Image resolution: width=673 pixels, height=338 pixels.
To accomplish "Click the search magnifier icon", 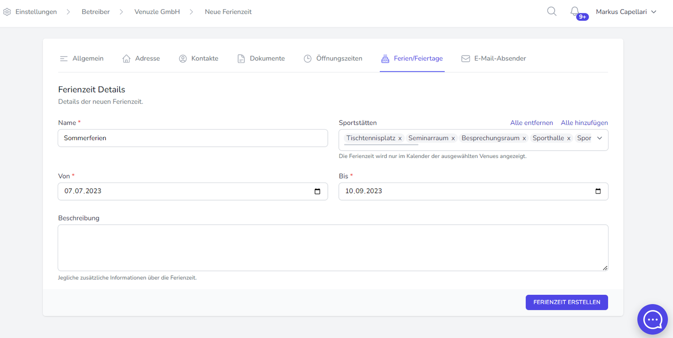I will [552, 12].
